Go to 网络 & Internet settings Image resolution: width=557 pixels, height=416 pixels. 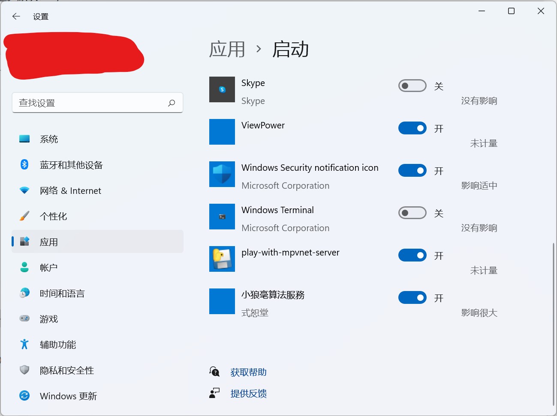click(x=97, y=190)
